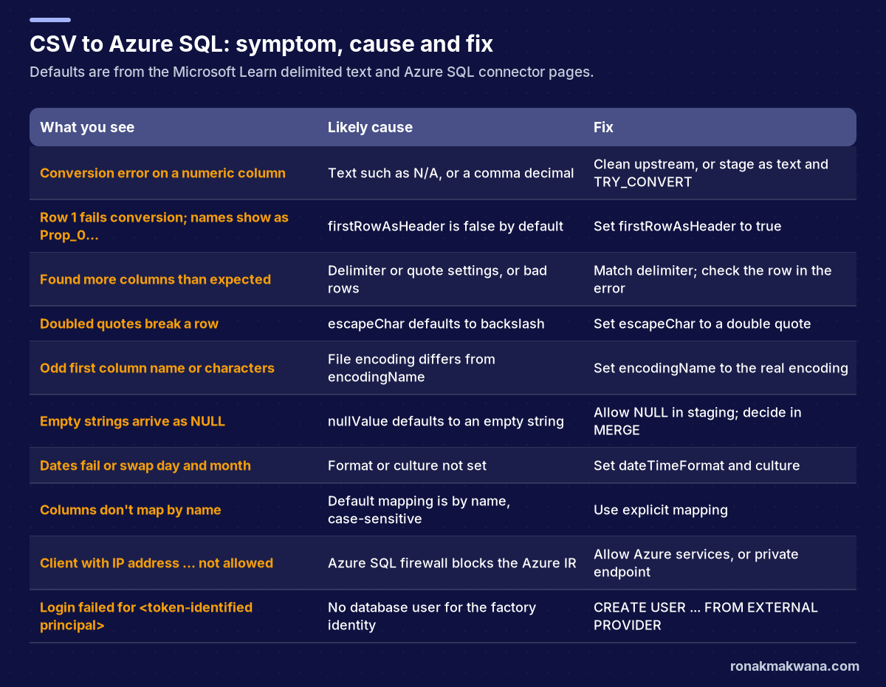Image resolution: width=886 pixels, height=687 pixels.
Task: Click 'Allow Azure services, or private endpoint'
Action: point(696,563)
